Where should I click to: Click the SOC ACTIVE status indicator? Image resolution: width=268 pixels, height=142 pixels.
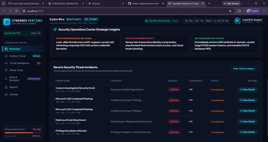pyautogui.click(x=13, y=33)
